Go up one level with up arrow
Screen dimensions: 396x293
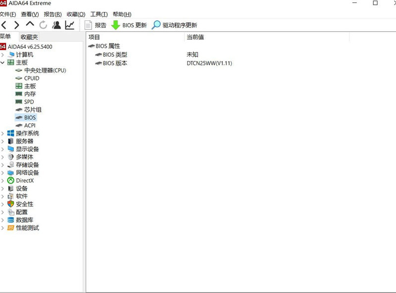tap(30, 24)
